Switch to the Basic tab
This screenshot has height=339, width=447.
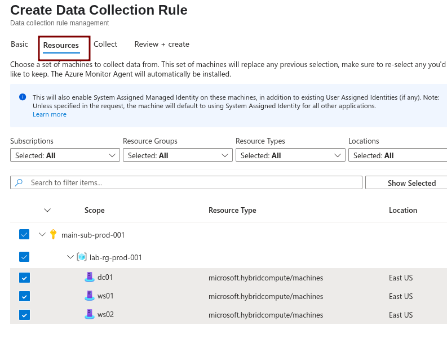click(19, 44)
